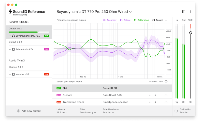Toggle the Before curve visibility
The image size is (201, 122).
pos(125,20)
